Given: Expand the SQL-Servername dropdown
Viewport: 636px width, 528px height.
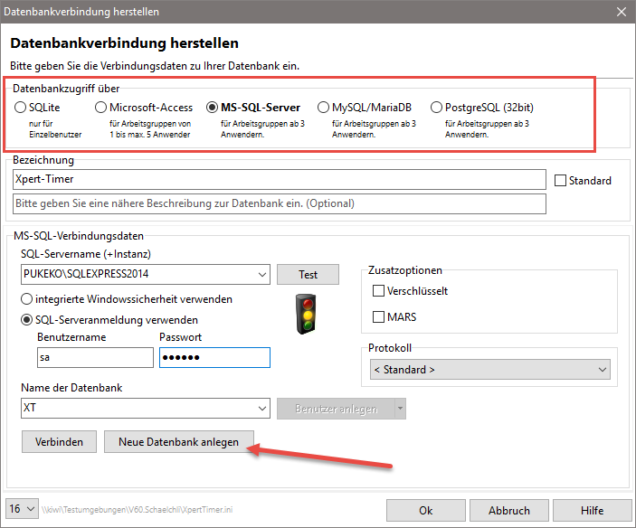Looking at the screenshot, I should tap(261, 274).
